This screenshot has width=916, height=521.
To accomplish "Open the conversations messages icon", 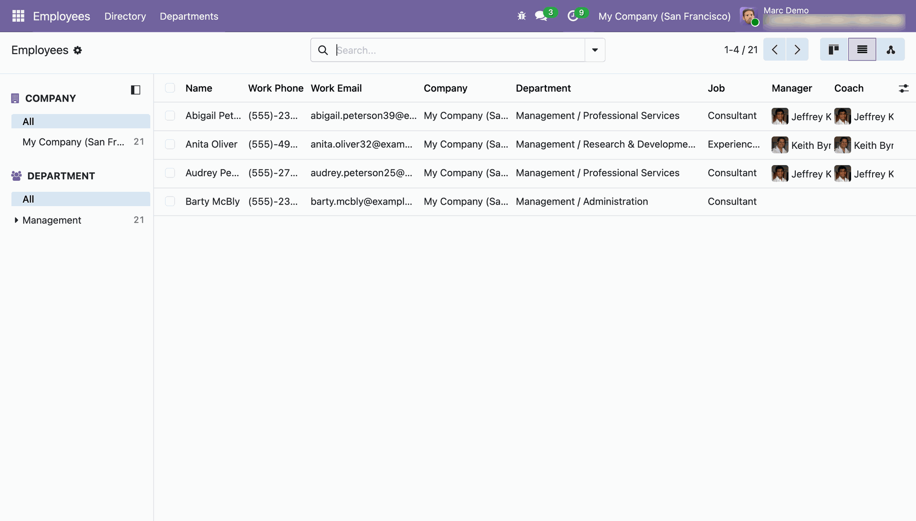I will 541,16.
